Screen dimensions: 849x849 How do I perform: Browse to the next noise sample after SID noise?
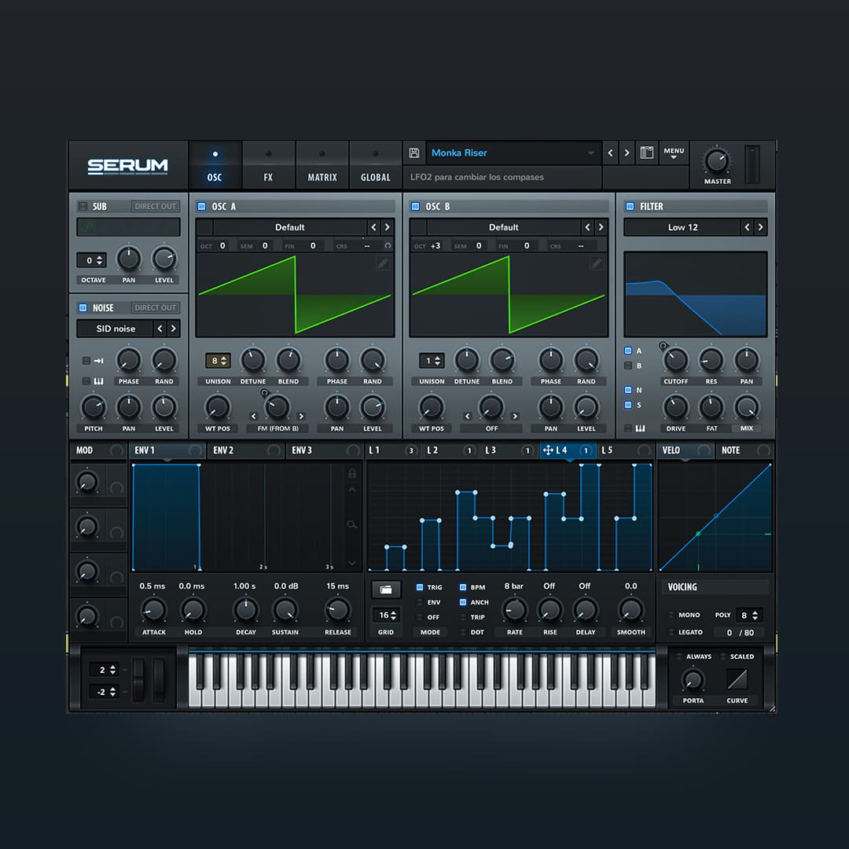[175, 329]
